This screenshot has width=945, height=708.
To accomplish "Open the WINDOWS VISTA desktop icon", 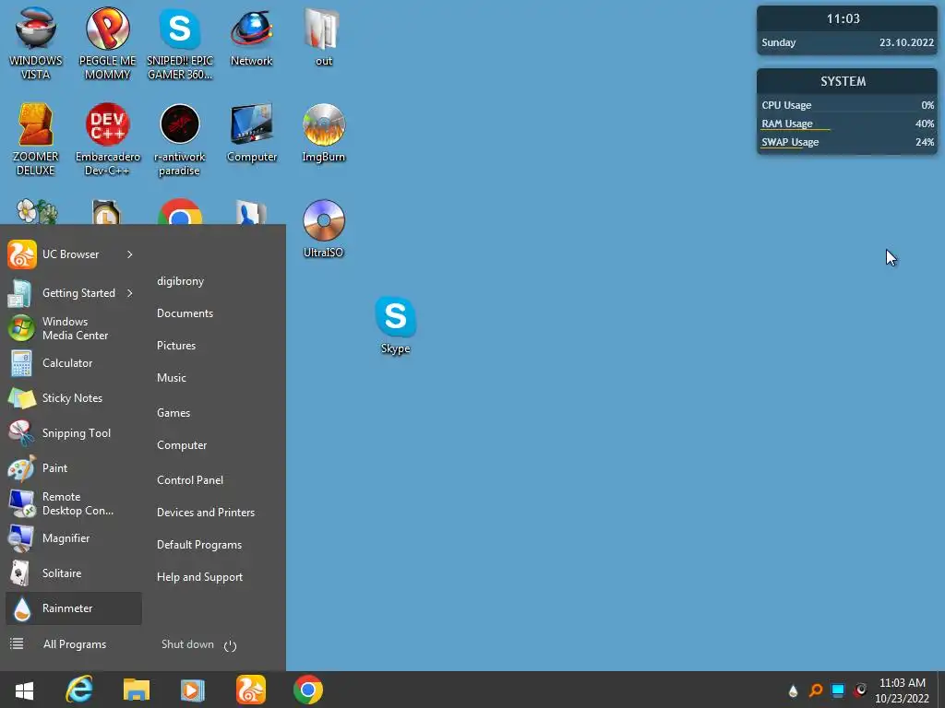I will point(36,43).
